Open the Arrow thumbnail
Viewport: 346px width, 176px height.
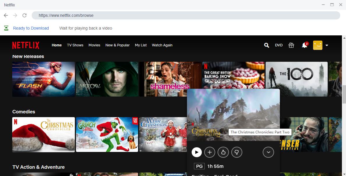(107, 79)
